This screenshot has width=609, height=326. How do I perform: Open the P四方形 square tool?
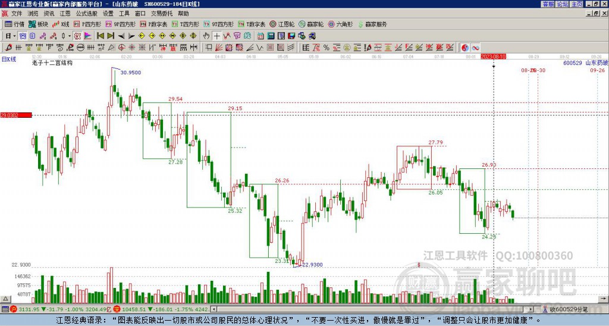(x=87, y=24)
